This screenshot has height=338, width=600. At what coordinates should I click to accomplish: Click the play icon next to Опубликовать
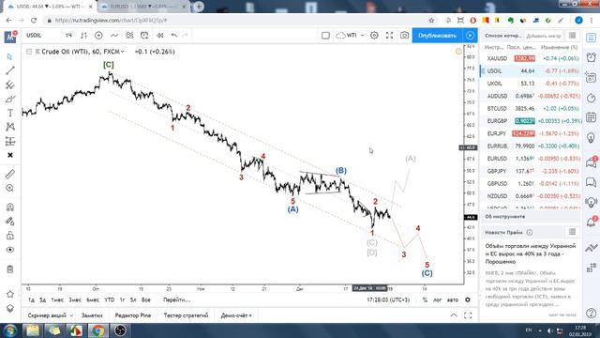tap(470, 36)
